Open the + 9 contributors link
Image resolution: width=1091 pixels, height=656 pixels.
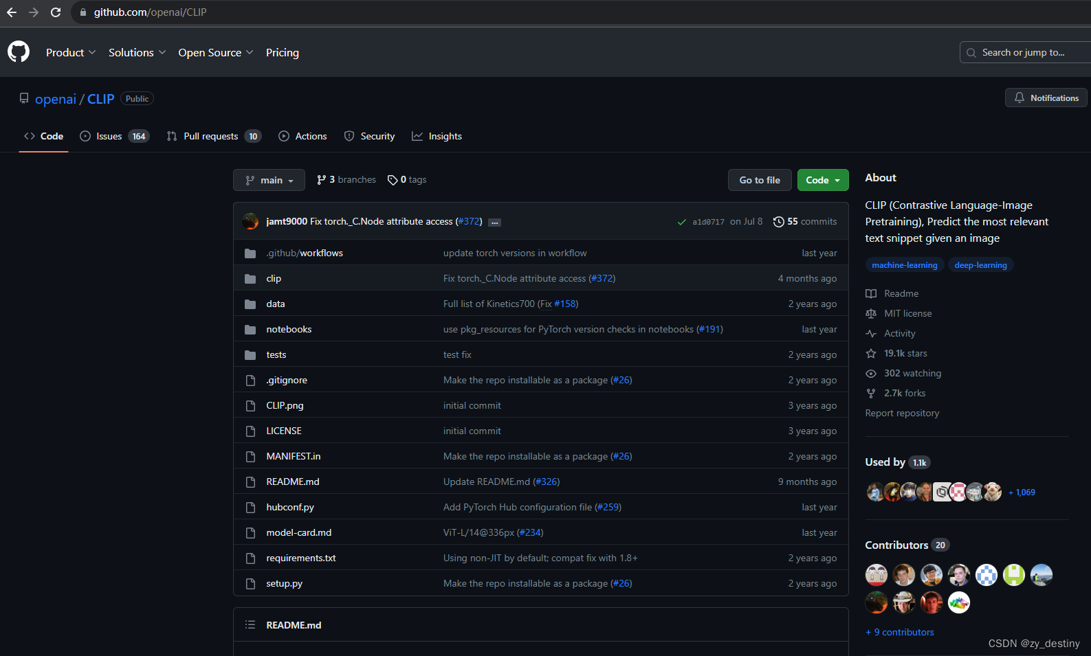click(x=900, y=632)
